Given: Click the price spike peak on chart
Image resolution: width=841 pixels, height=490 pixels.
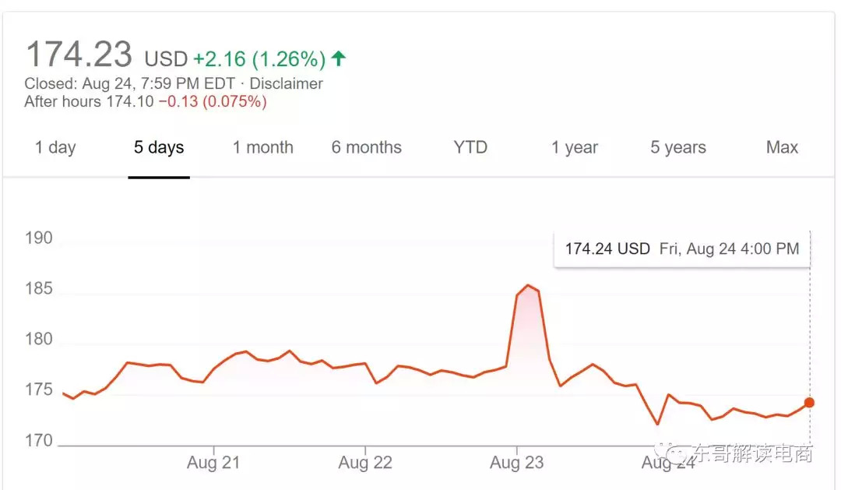Looking at the screenshot, I should [528, 285].
